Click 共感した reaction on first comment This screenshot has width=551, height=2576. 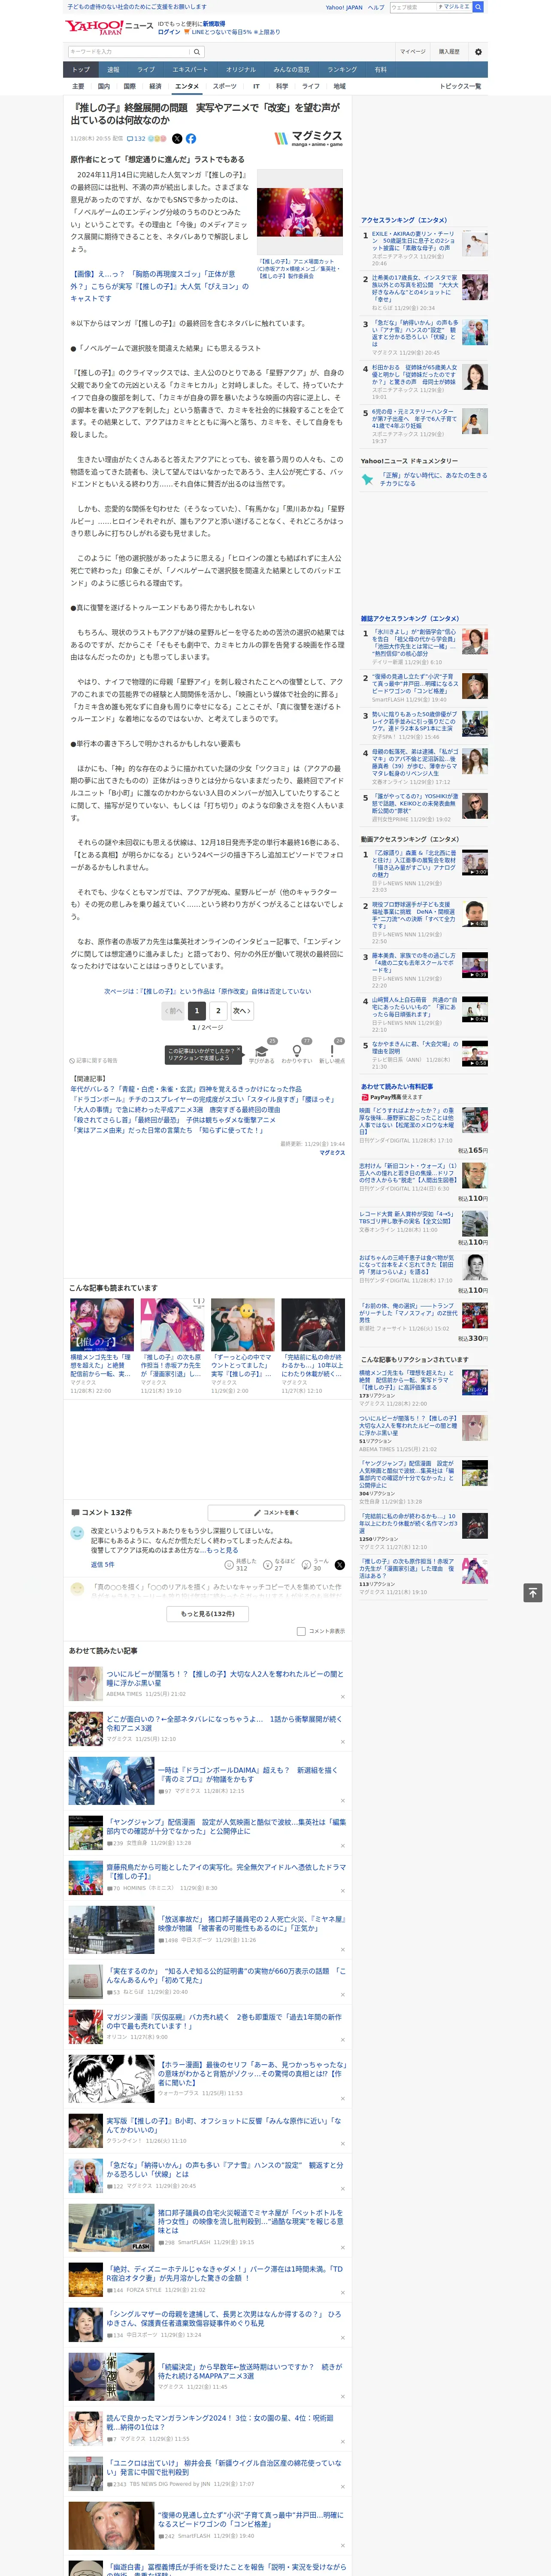[x=229, y=1565]
